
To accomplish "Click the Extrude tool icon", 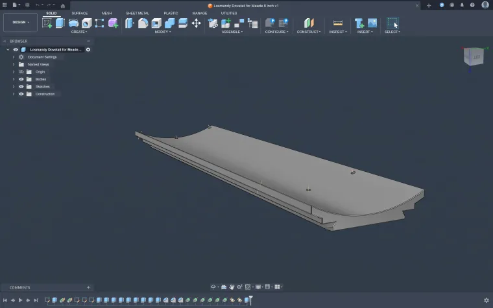I will coord(60,23).
